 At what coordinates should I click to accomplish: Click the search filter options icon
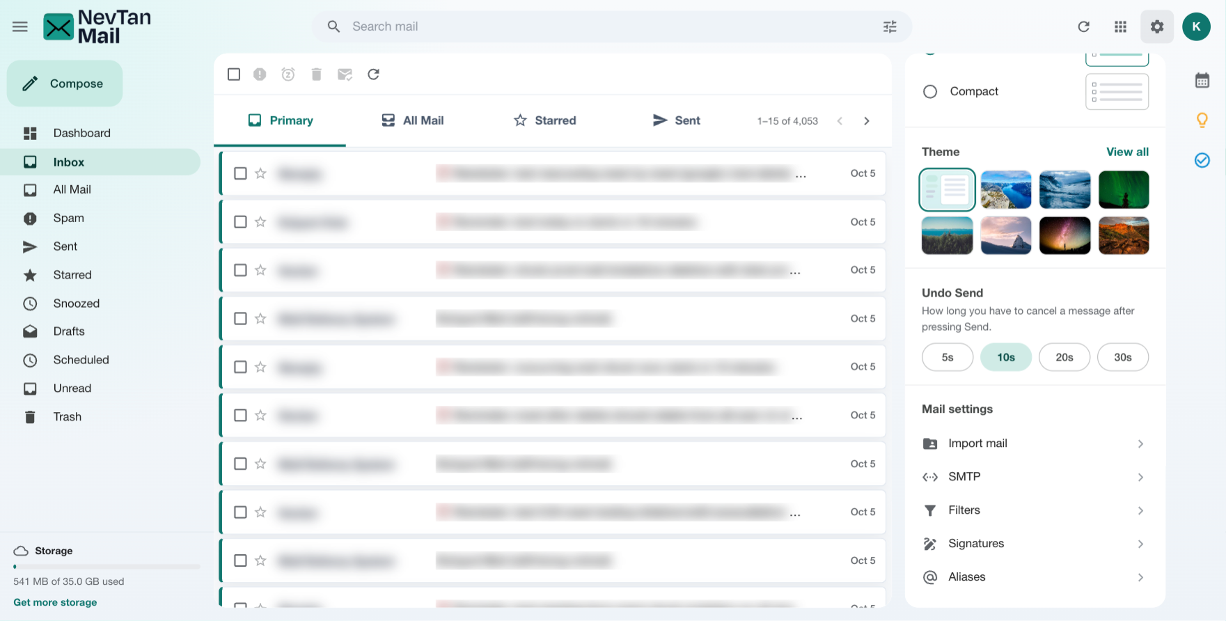click(890, 26)
